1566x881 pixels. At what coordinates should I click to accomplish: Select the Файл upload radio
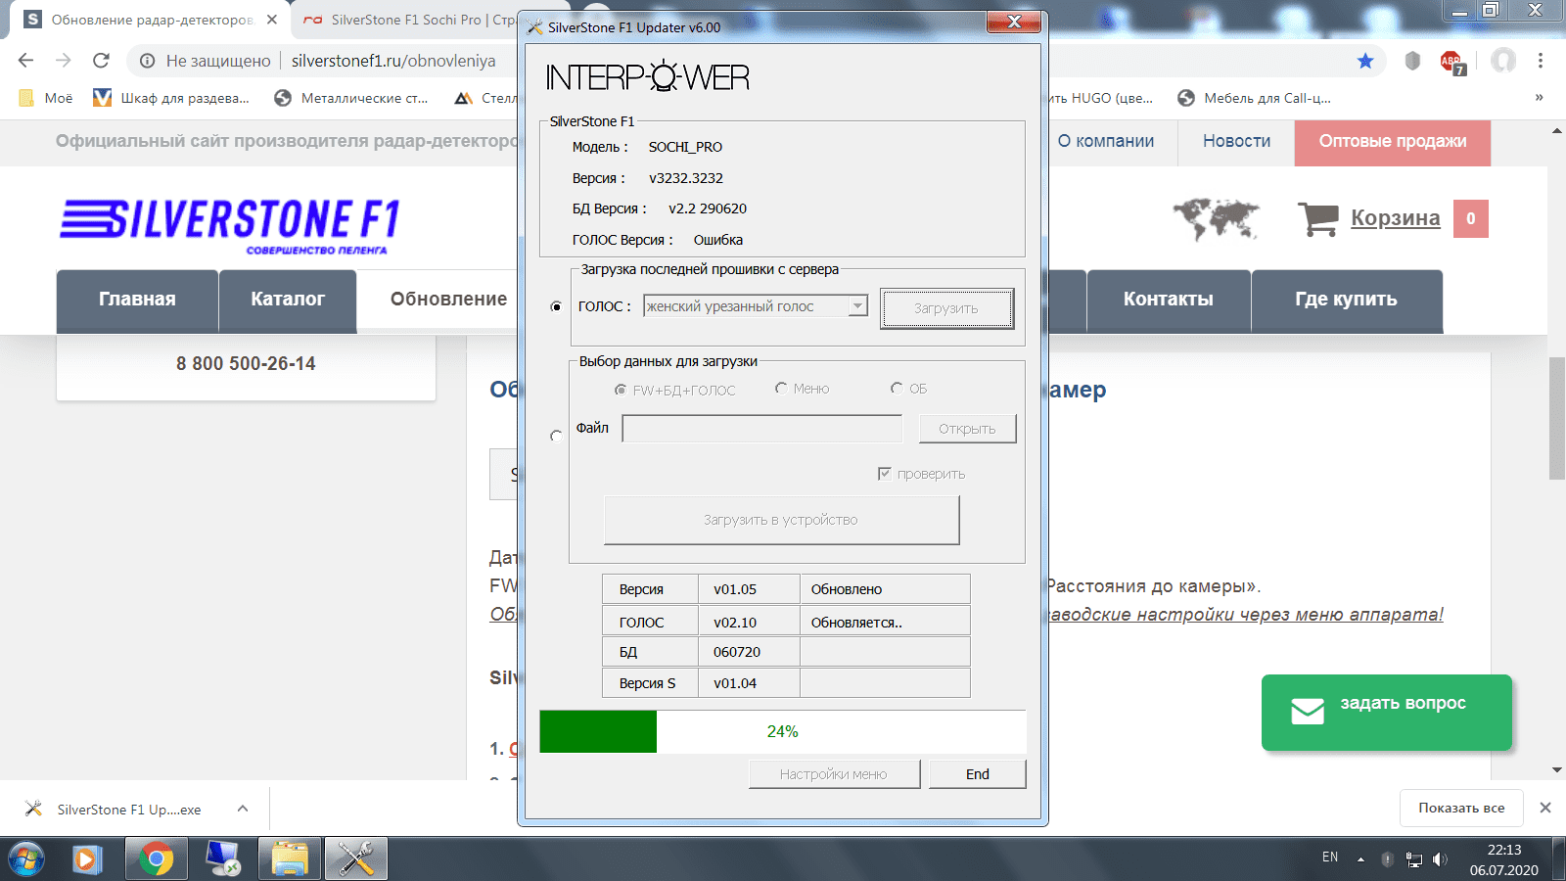[557, 435]
